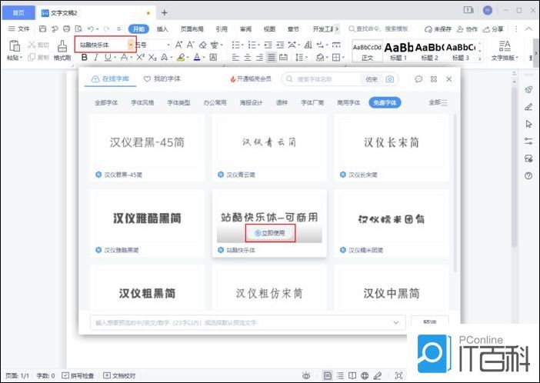The height and width of the screenshot is (383, 540).
Task: Click feedback chat icon in font dialog
Action: [x=418, y=79]
